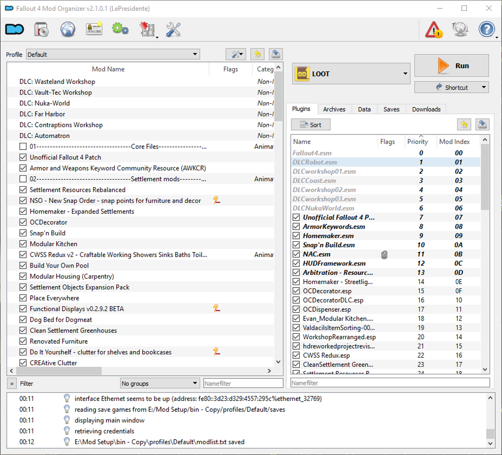Uncheck Dog Bed for Dogmeat mod
Screen dimensions: 502x455
click(23, 320)
